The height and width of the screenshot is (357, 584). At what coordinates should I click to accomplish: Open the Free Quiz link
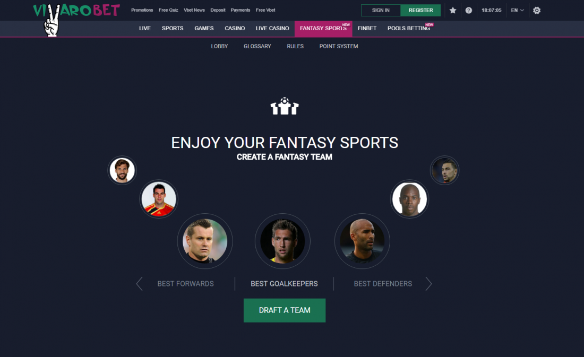tap(168, 10)
